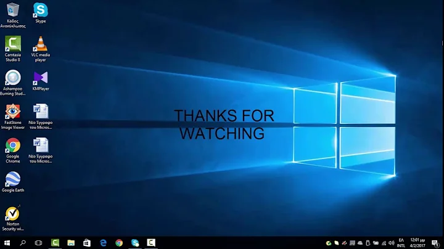The width and height of the screenshot is (444, 249).
Task: Launch Microsoft Edge from the taskbar
Action: click(x=103, y=243)
